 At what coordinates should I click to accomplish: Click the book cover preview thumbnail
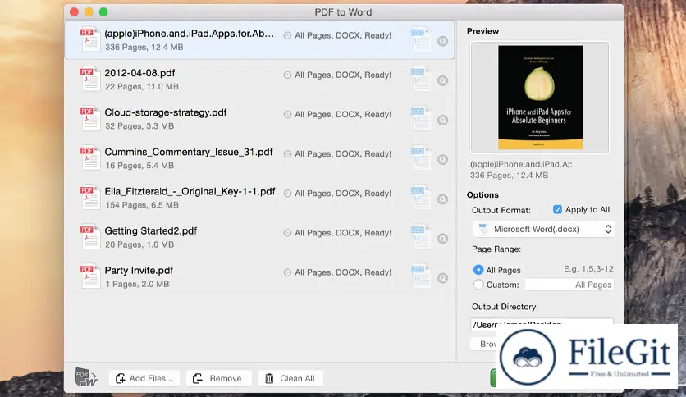click(540, 98)
